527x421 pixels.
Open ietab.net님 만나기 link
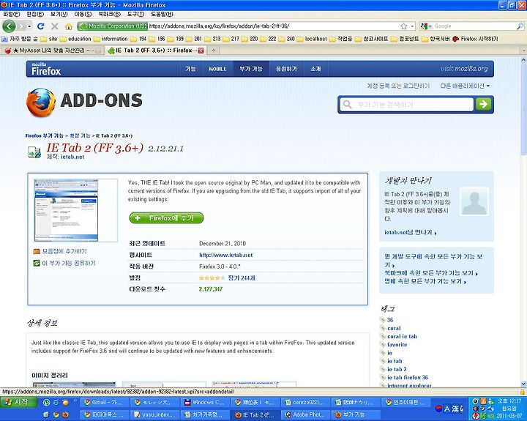411,232
